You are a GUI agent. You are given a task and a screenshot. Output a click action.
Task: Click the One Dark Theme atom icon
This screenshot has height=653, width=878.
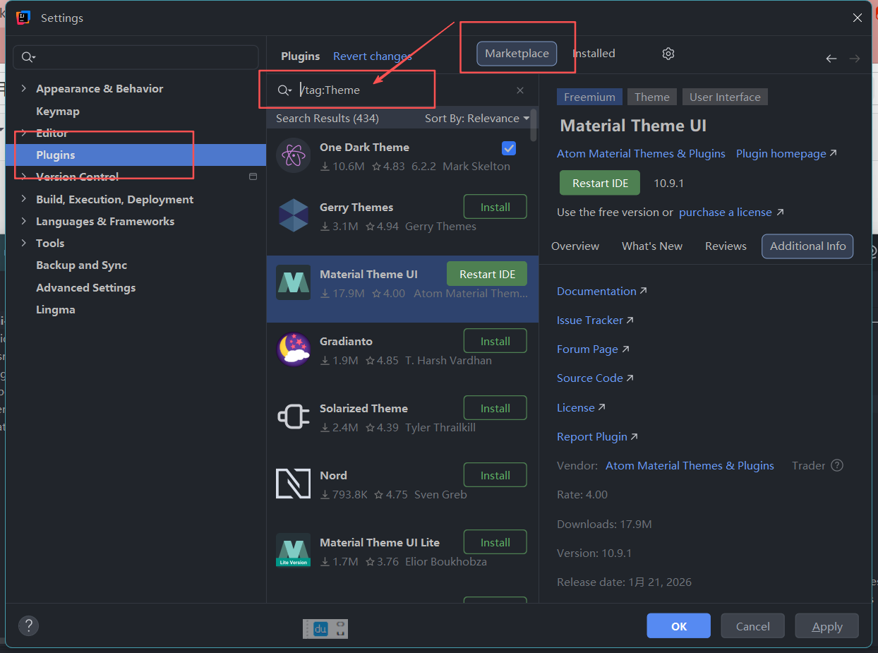tap(293, 155)
